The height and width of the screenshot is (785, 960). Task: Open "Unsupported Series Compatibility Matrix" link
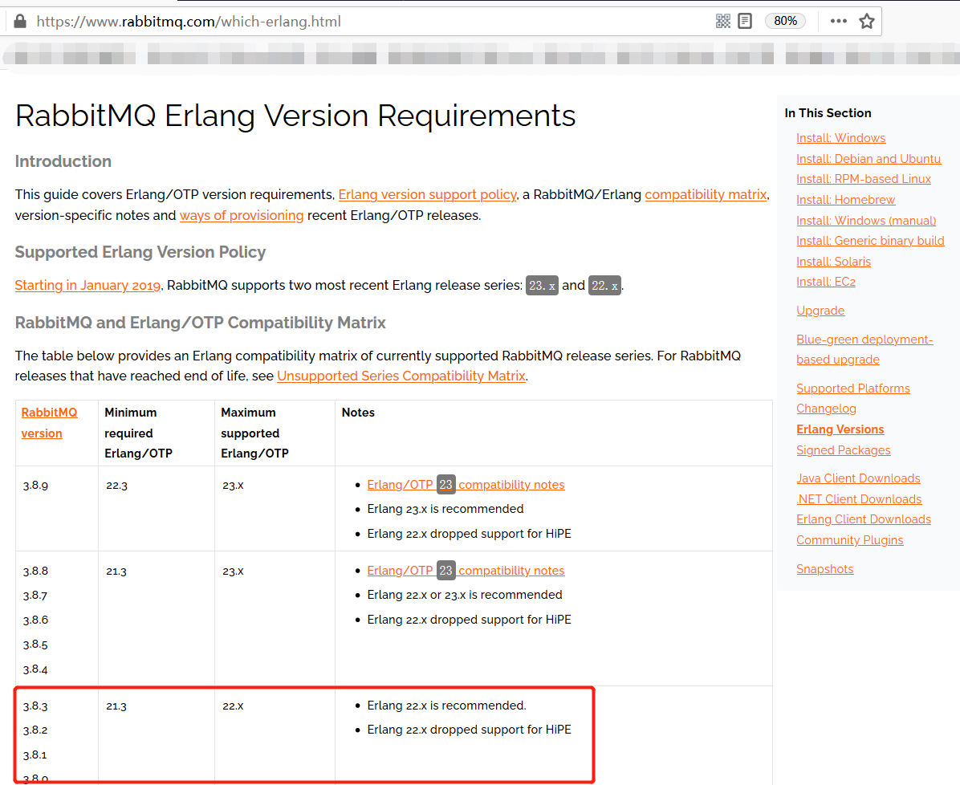[x=401, y=376]
